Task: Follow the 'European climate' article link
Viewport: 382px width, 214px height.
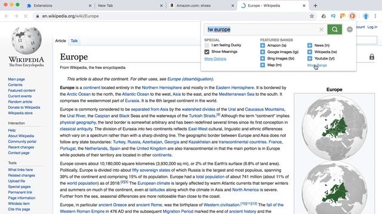Action: (153, 183)
